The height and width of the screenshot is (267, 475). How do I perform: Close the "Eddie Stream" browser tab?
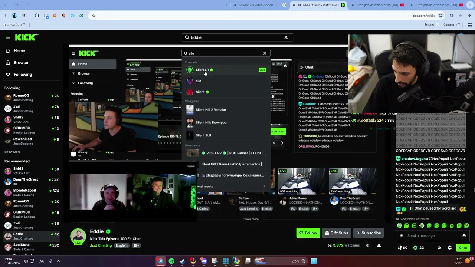(294, 5)
